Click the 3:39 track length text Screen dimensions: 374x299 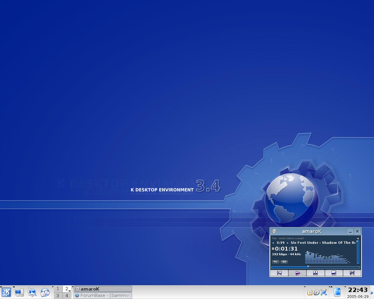click(280, 243)
